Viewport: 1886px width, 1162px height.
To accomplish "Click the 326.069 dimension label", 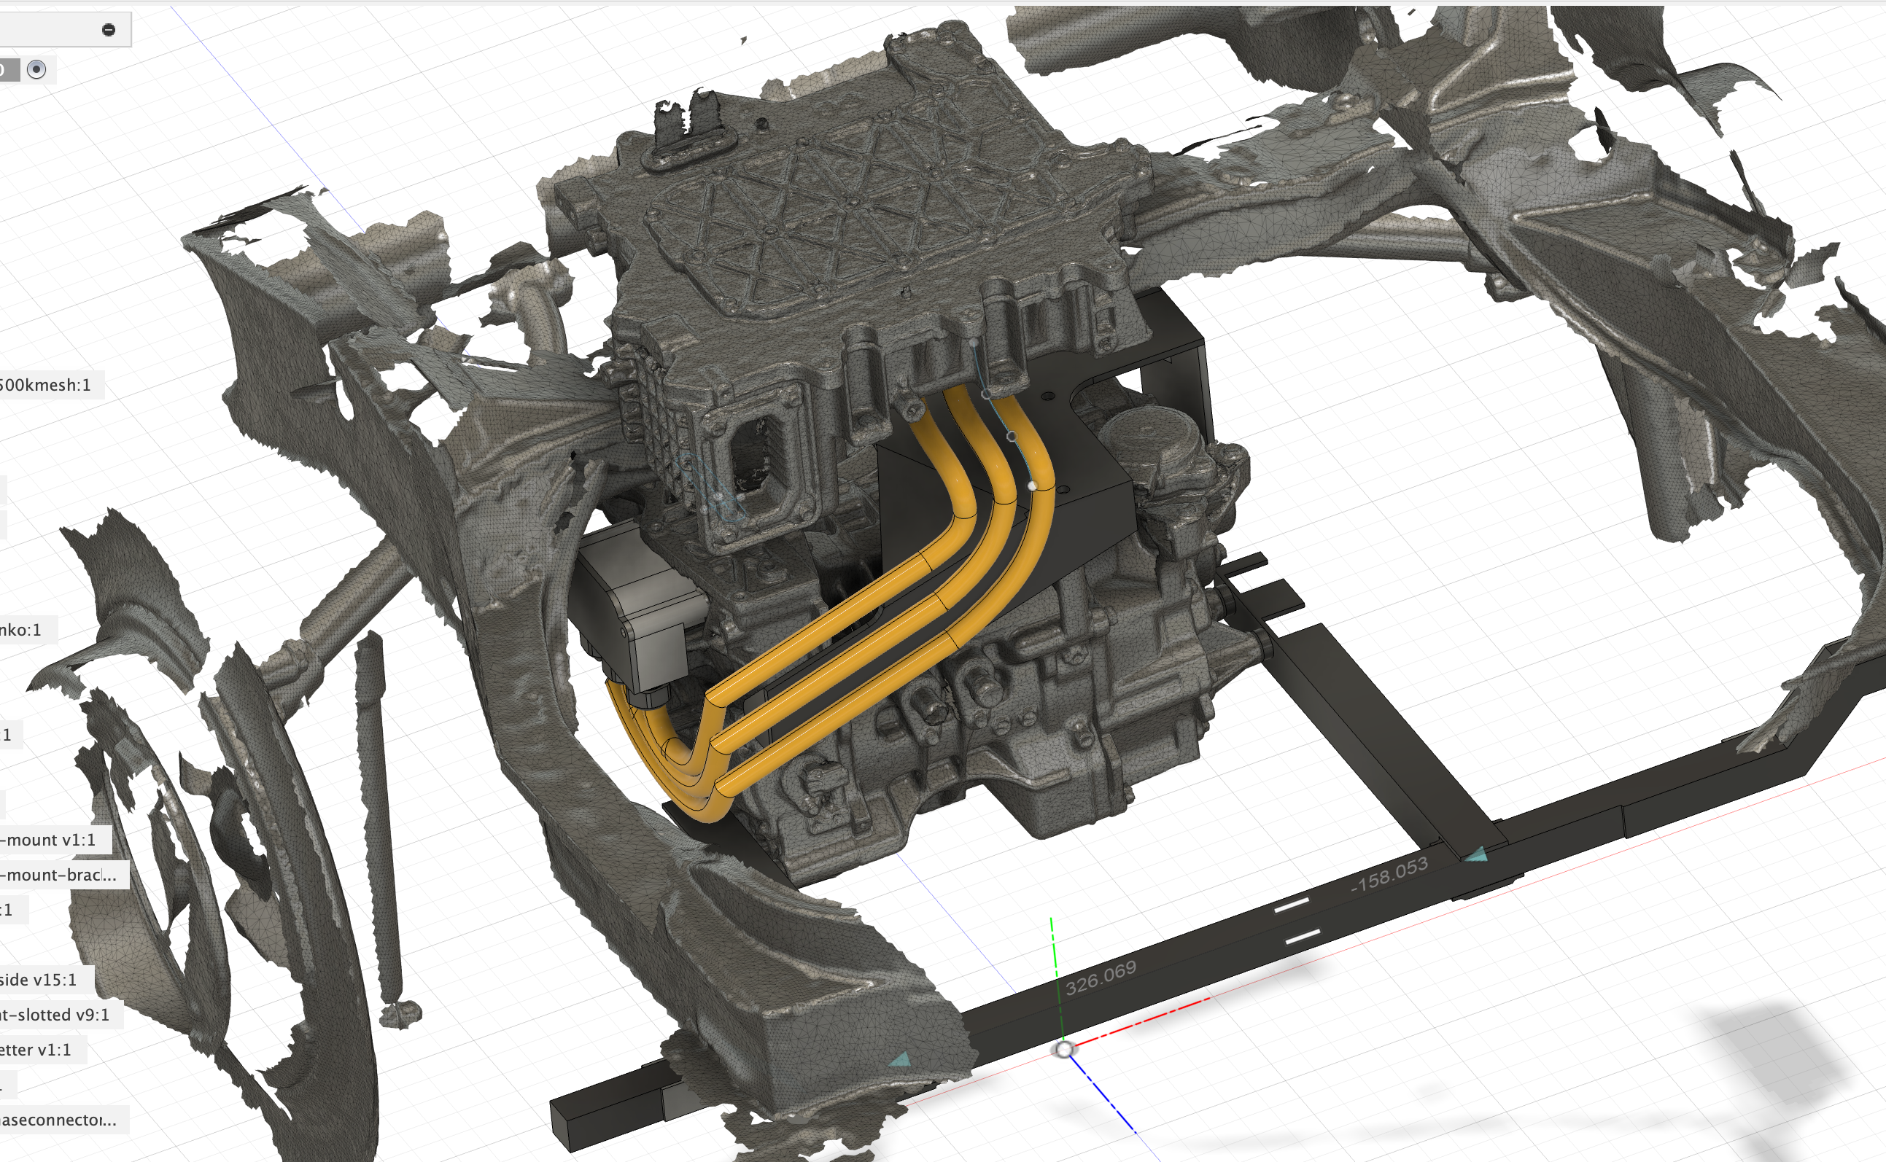I will tap(1101, 978).
